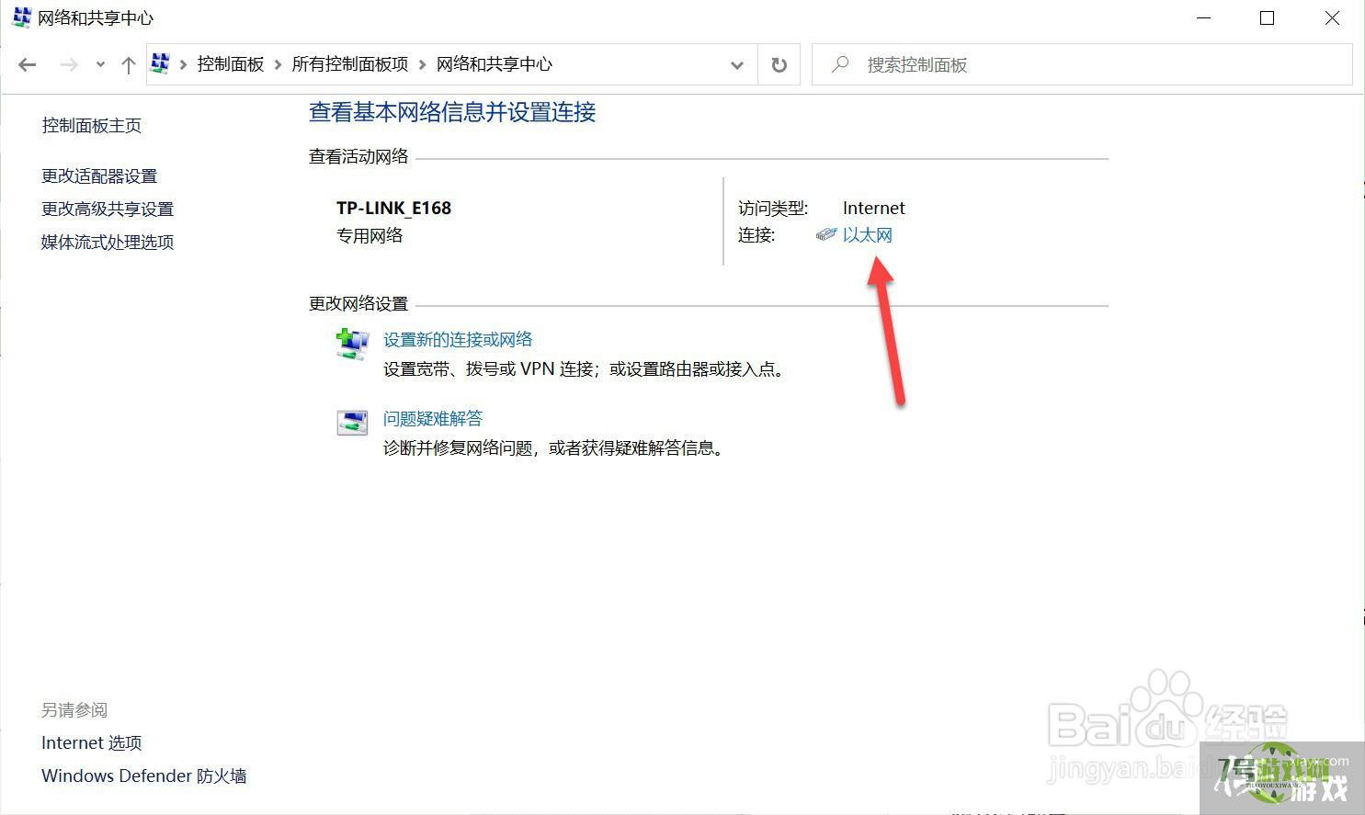Close the 网络和共享中心 window
Image resolution: width=1365 pixels, height=815 pixels.
[1332, 18]
